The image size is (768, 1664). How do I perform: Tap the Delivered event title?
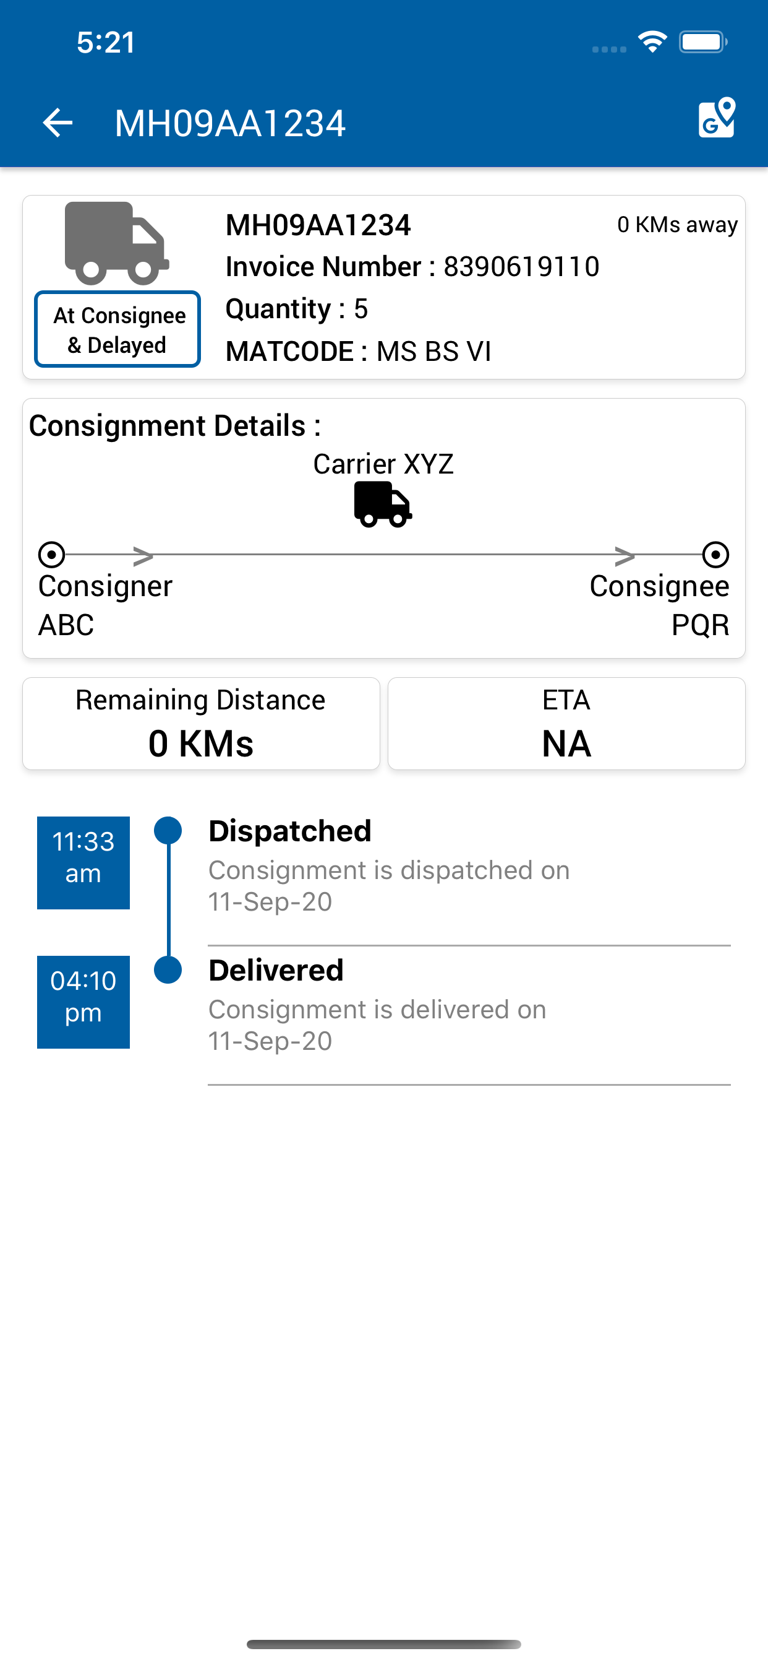coord(276,970)
